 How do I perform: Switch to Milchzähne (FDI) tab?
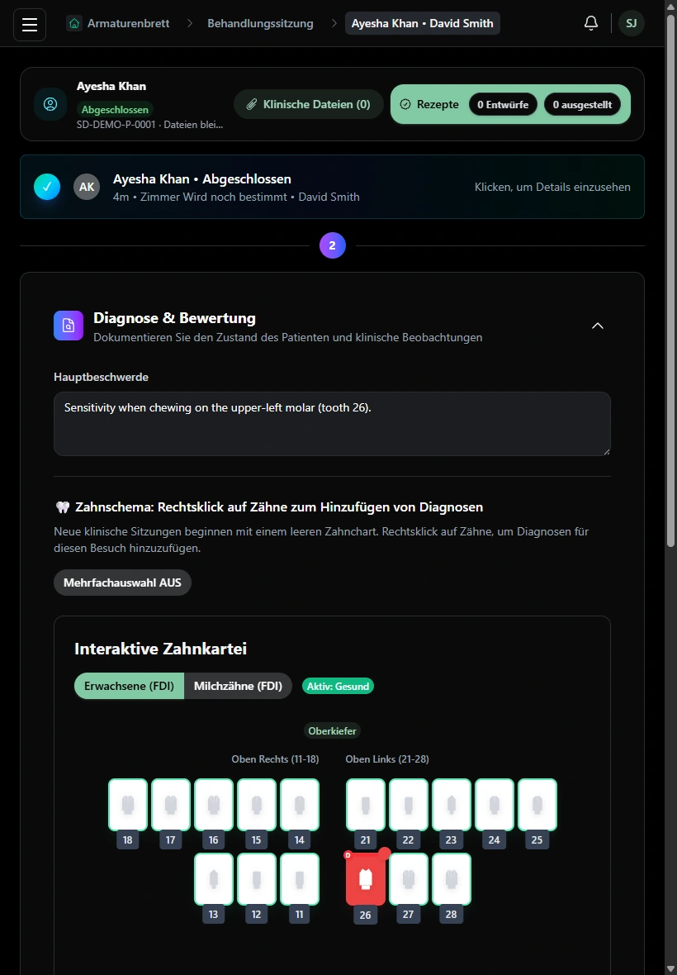click(238, 686)
